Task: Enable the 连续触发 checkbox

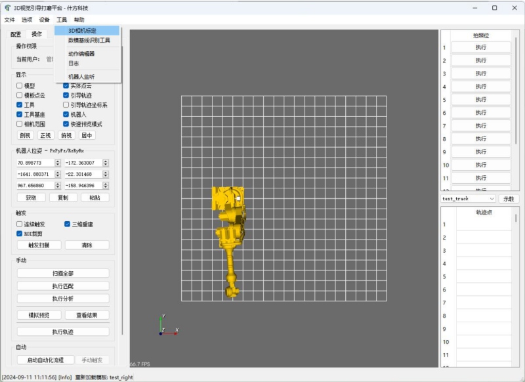Action: pyautogui.click(x=20, y=224)
